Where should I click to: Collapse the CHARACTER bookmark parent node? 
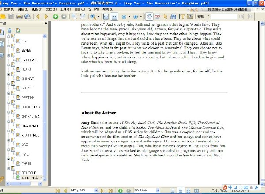(x=8, y=112)
